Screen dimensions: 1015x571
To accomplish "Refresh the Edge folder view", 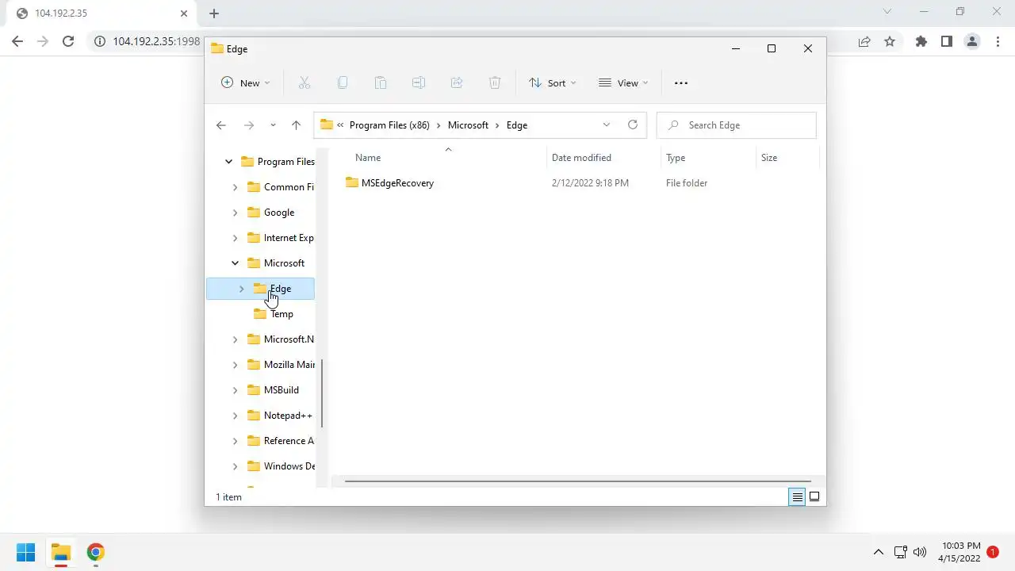I will pos(633,125).
